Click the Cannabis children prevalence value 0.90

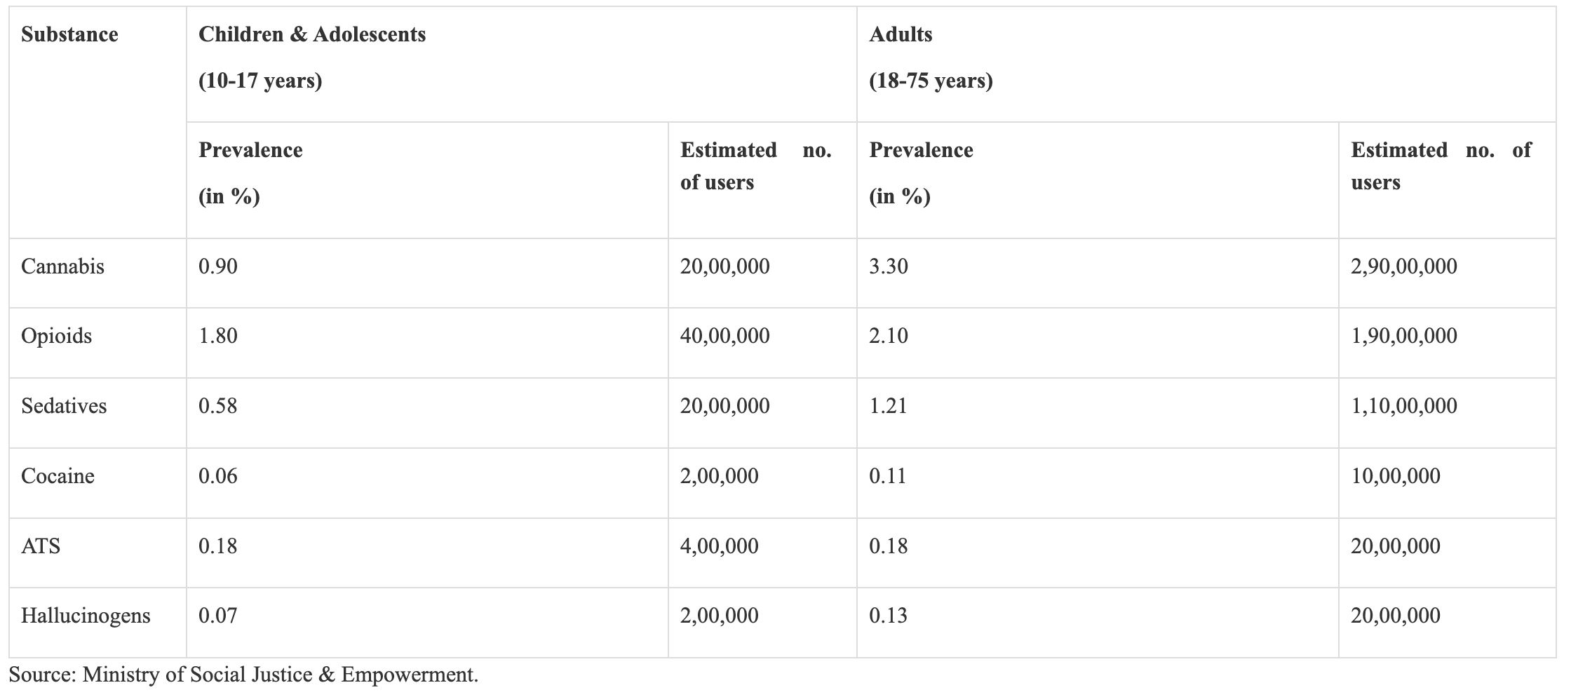218,266
